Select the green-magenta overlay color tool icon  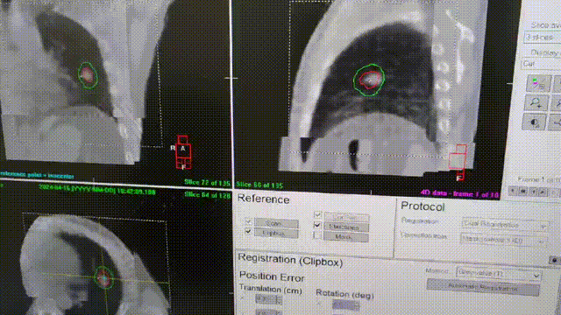click(537, 84)
